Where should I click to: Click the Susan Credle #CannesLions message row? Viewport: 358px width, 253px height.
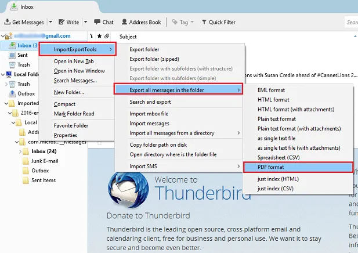point(300,75)
